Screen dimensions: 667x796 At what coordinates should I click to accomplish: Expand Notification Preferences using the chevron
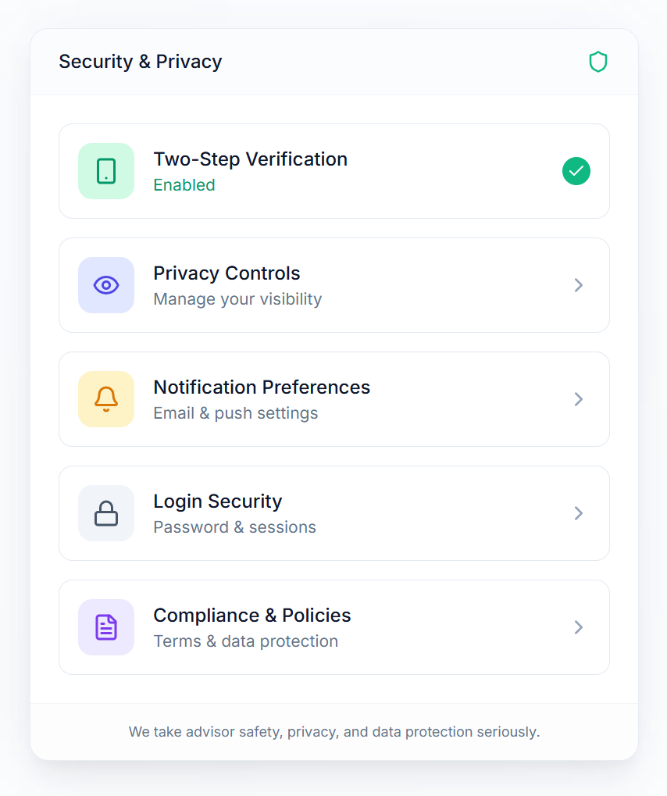(x=579, y=399)
